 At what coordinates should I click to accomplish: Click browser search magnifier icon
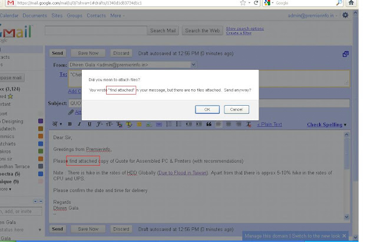tap(339, 3)
